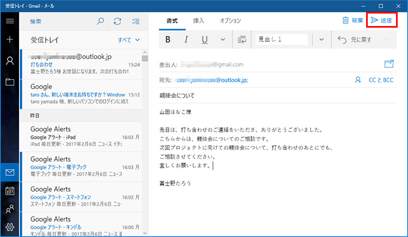Click the new mail plus icon
The height and width of the screenshot is (237, 408).
tap(9, 40)
